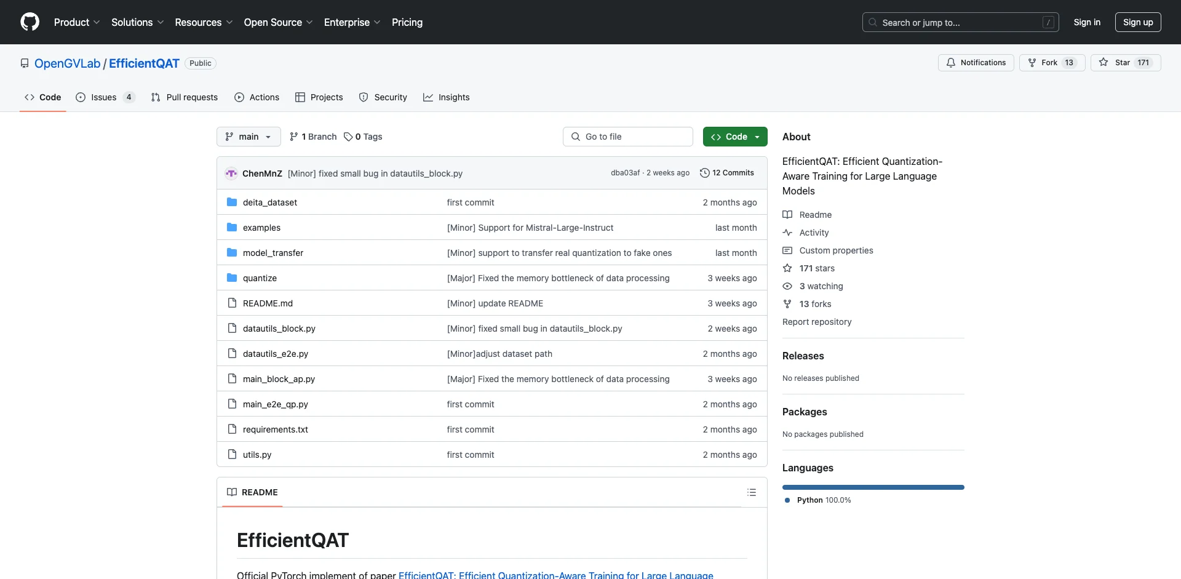View the 3 watching link
The image size is (1181, 579).
coord(813,286)
